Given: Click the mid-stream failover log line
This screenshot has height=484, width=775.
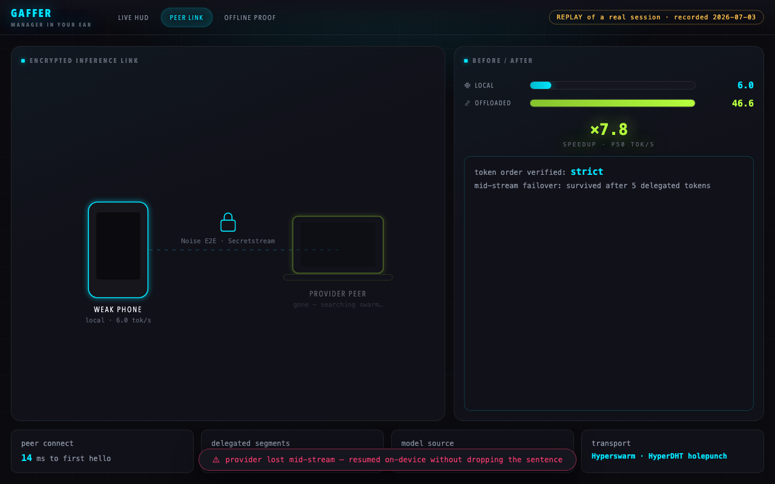Looking at the screenshot, I should (x=592, y=186).
